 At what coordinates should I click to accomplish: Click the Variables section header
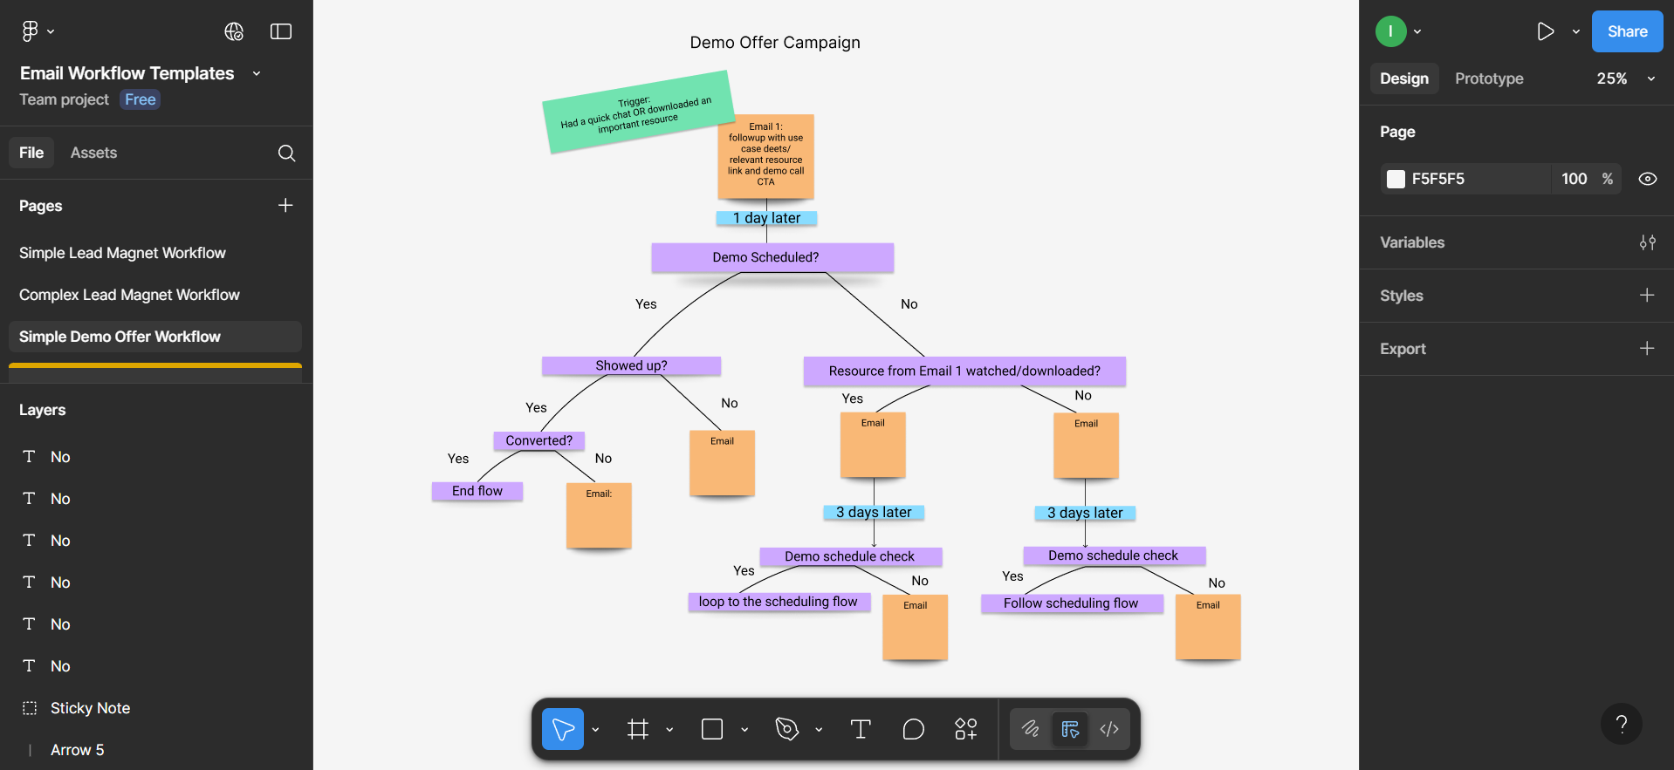(x=1412, y=242)
